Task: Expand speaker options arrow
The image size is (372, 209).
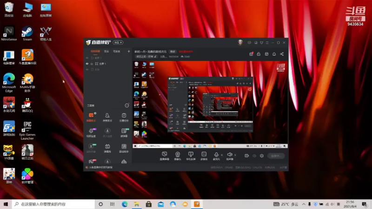Action: (235, 155)
